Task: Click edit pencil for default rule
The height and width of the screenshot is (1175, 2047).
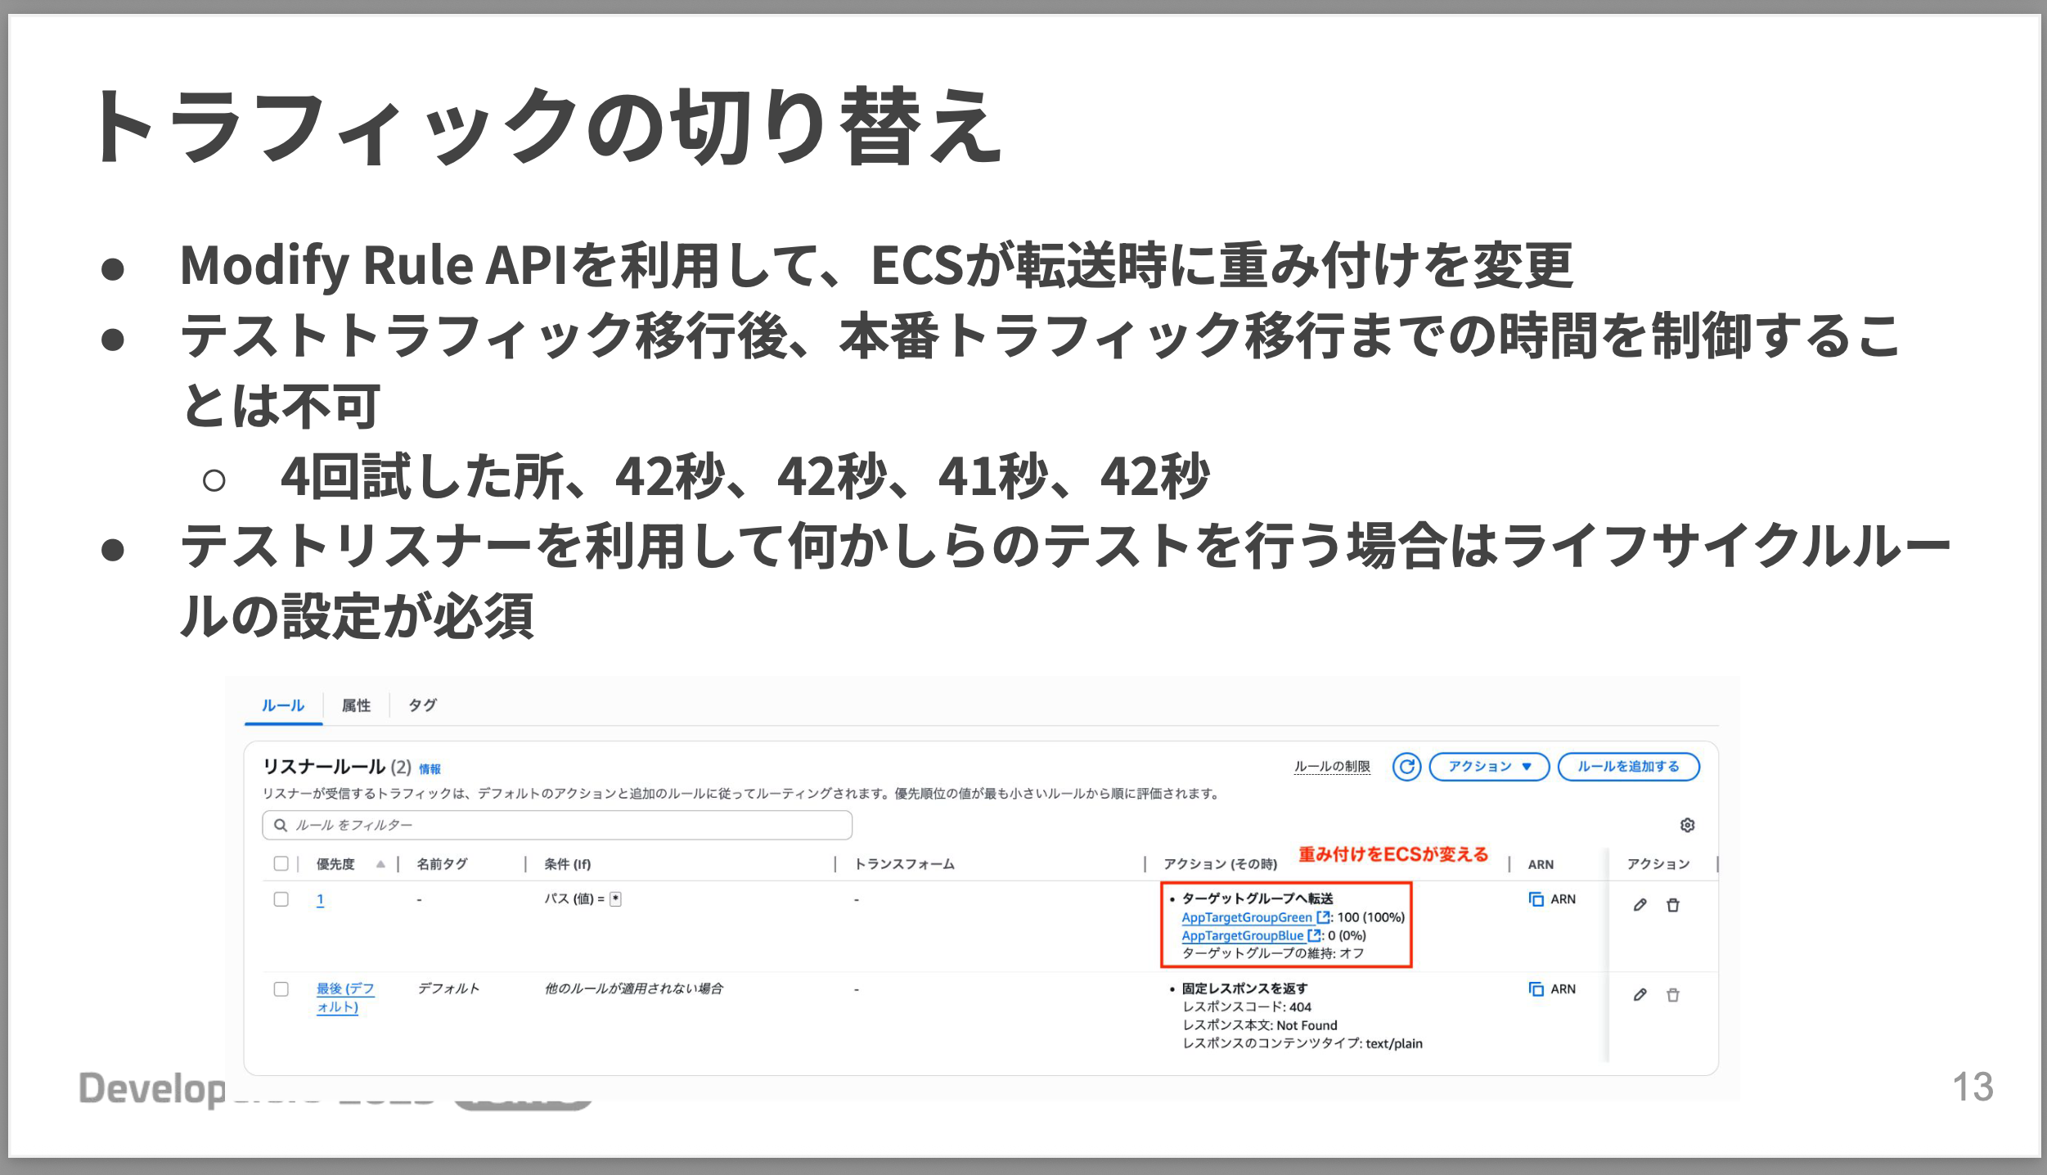Action: [1640, 995]
